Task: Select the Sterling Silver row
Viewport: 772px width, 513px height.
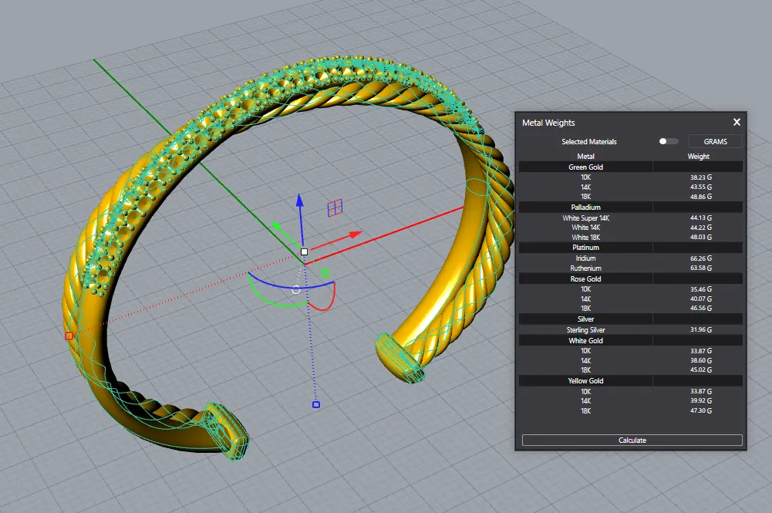Action: (x=631, y=330)
